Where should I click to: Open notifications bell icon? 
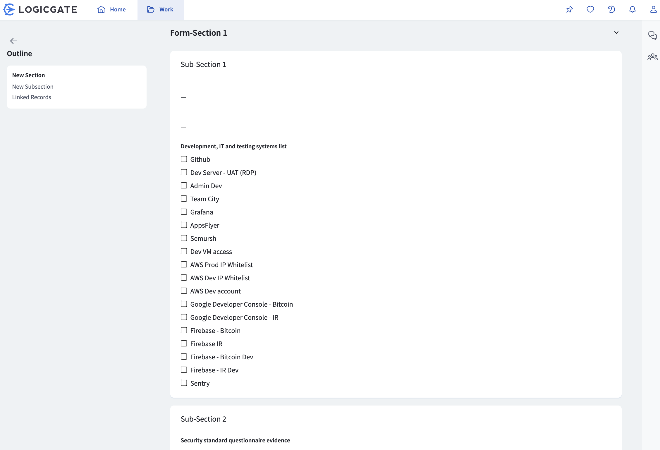coord(632,10)
